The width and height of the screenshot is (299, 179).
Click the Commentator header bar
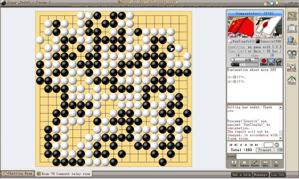tap(255, 13)
